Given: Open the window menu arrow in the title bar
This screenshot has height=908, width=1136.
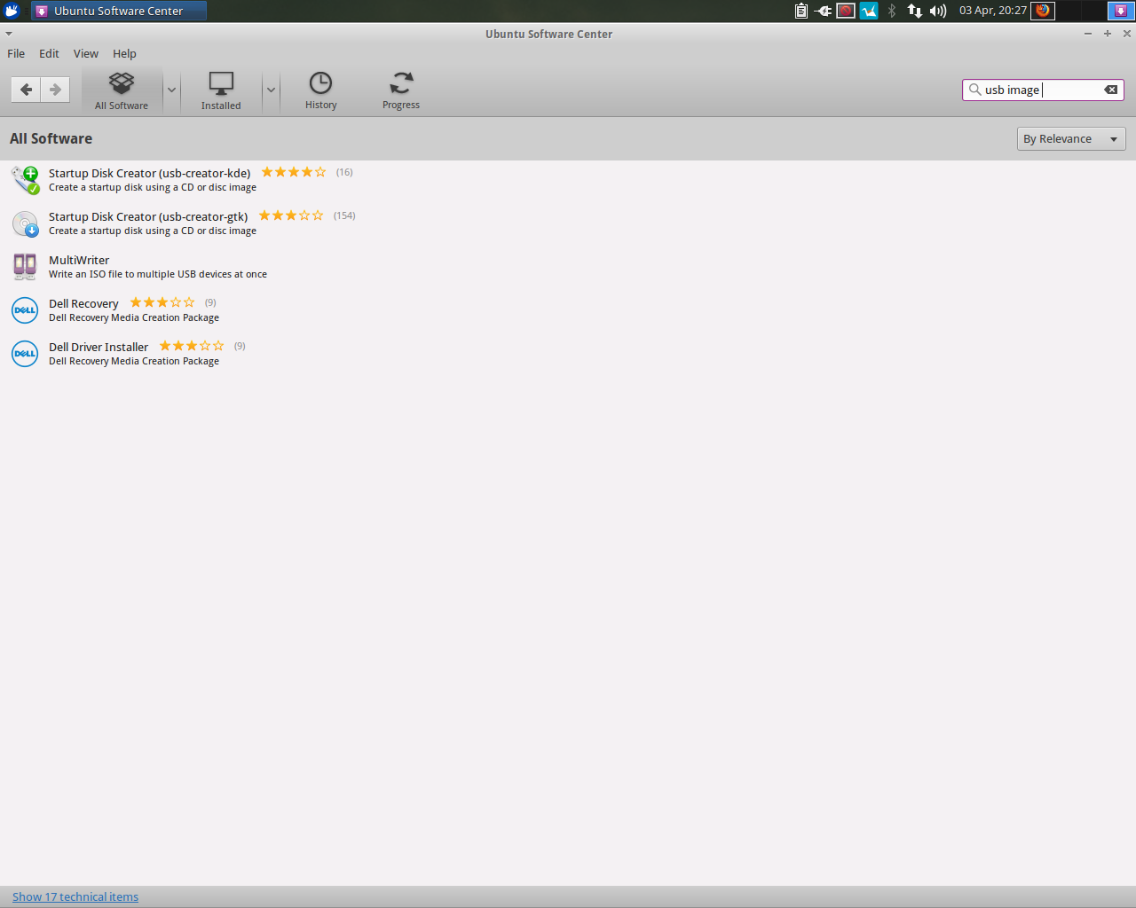Looking at the screenshot, I should pyautogui.click(x=9, y=34).
